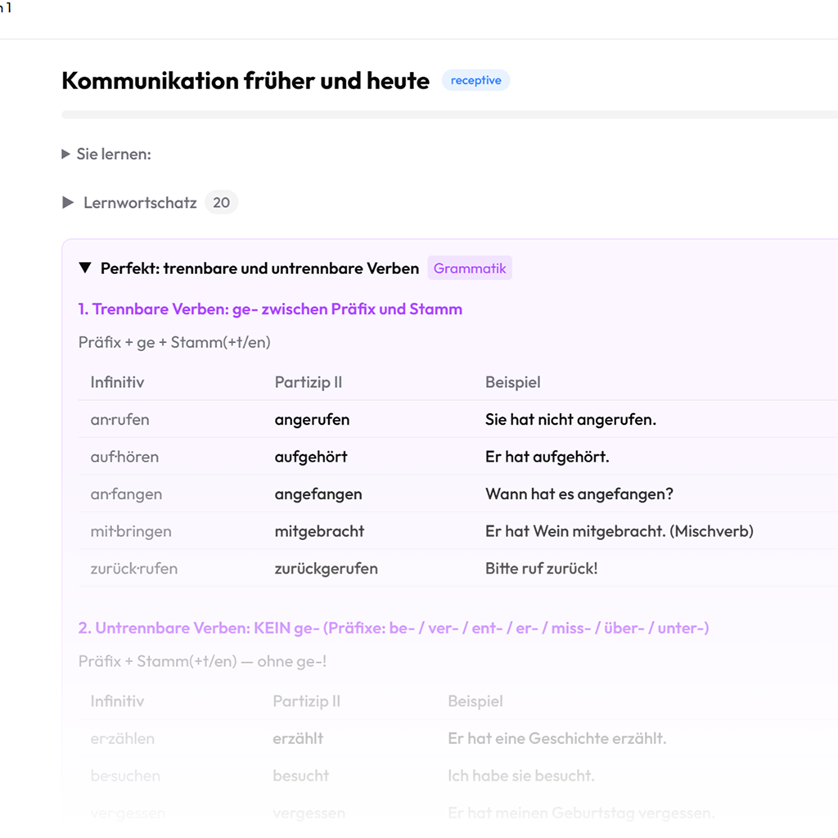Expand the Lernwortschatz section arrow
Image resolution: width=838 pixels, height=838 pixels.
69,203
